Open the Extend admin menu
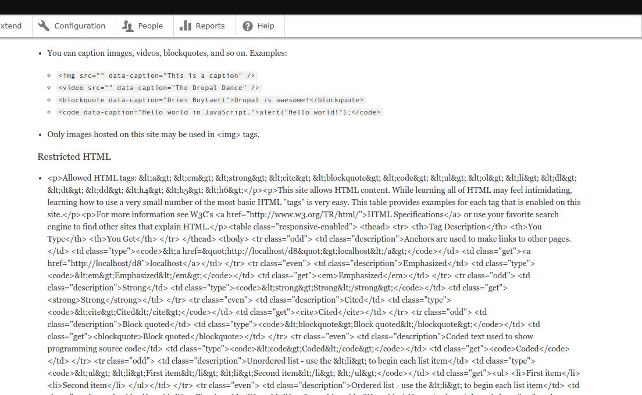The width and height of the screenshot is (642, 395). coord(10,26)
